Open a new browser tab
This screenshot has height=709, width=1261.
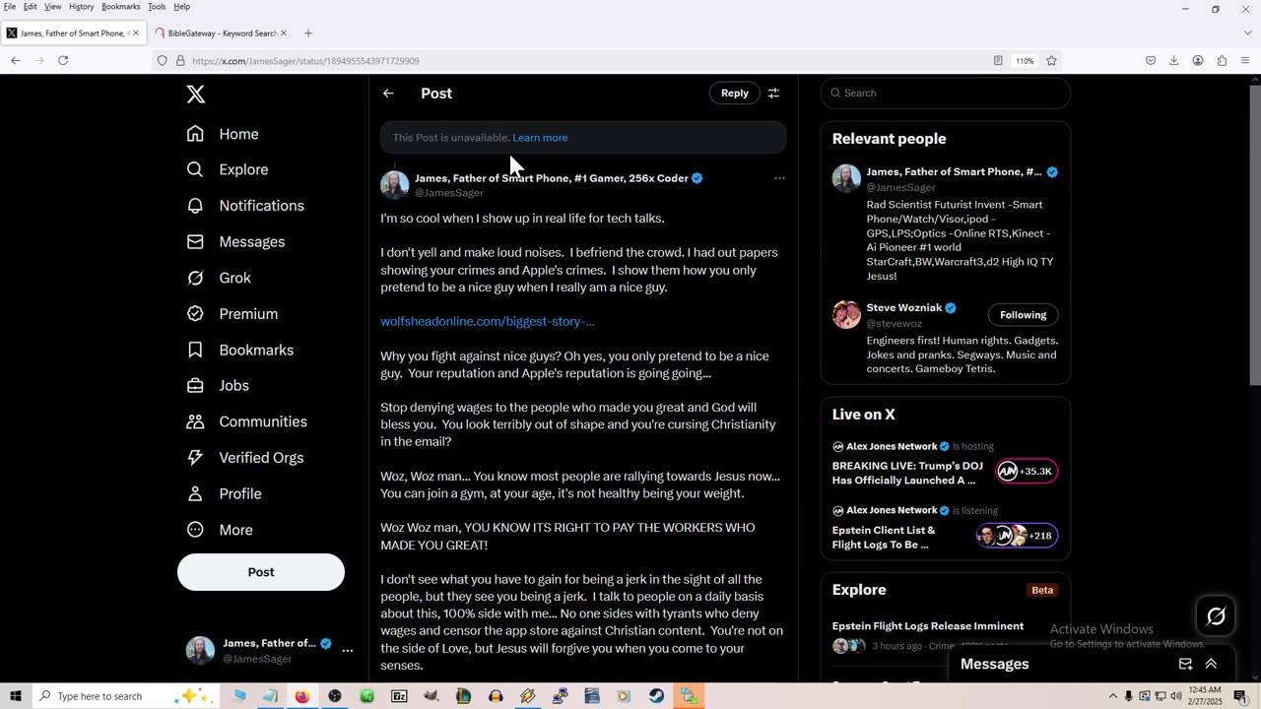click(308, 33)
